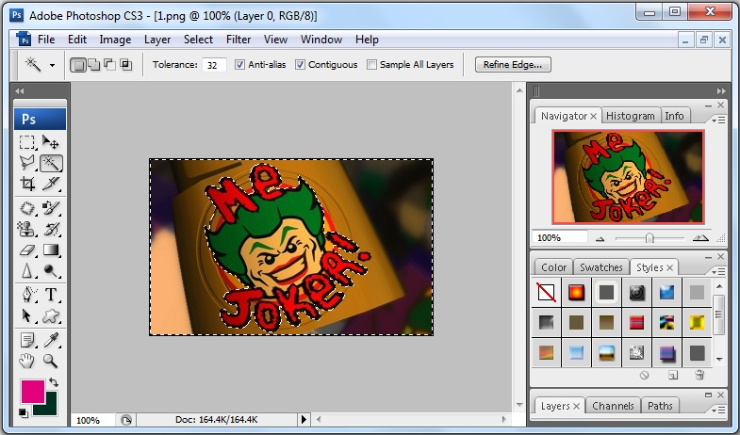Select the Notes tool
Screen dimensions: 740x435
pyautogui.click(x=27, y=340)
